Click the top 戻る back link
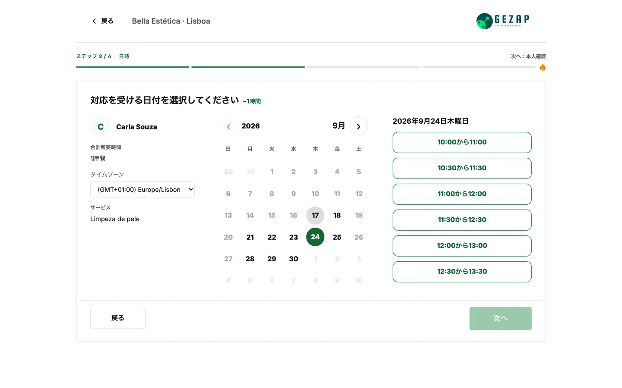 pyautogui.click(x=103, y=21)
